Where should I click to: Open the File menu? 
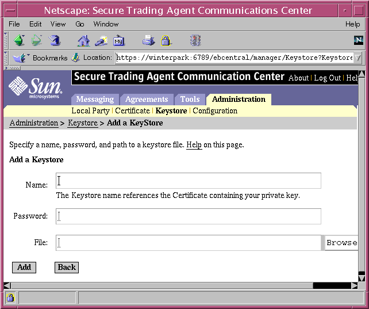[14, 24]
